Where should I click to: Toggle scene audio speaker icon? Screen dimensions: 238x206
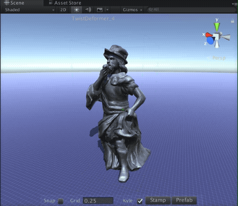click(x=88, y=10)
